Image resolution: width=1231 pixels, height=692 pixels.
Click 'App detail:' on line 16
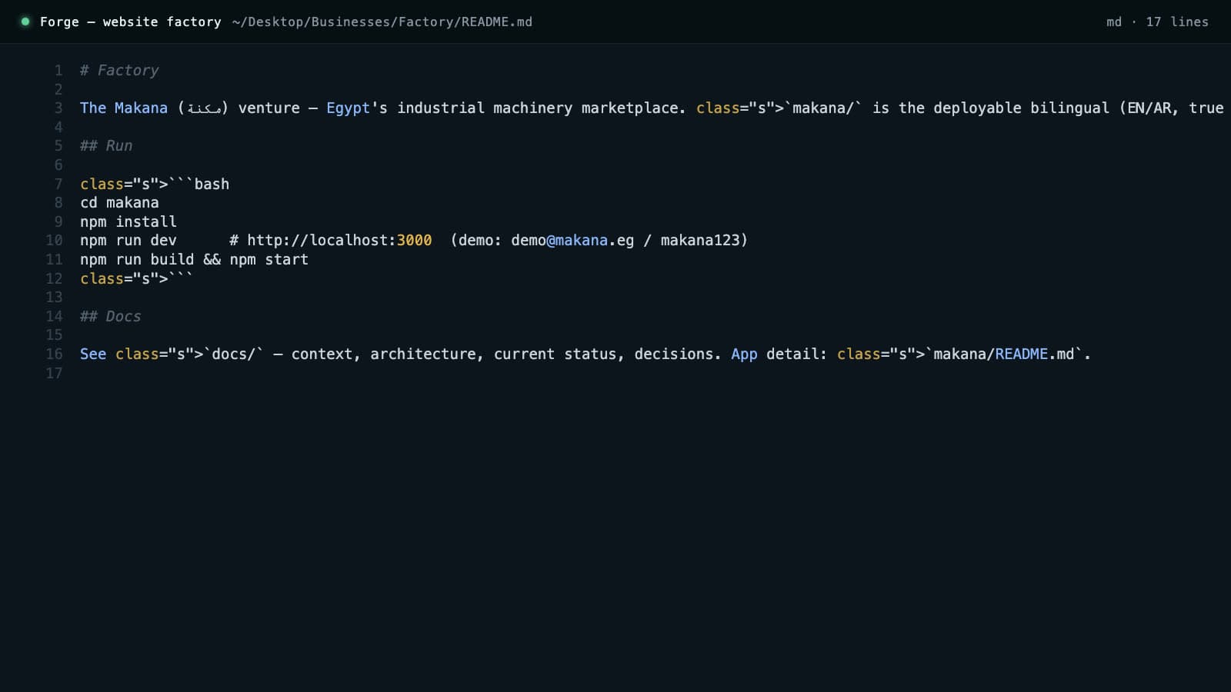(x=779, y=354)
